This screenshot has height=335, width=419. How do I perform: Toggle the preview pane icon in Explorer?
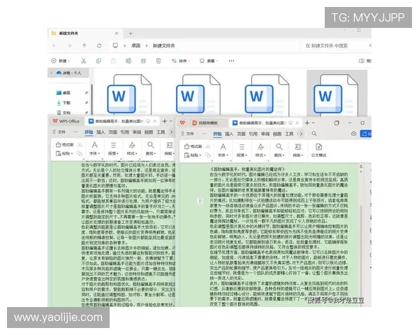(x=361, y=61)
